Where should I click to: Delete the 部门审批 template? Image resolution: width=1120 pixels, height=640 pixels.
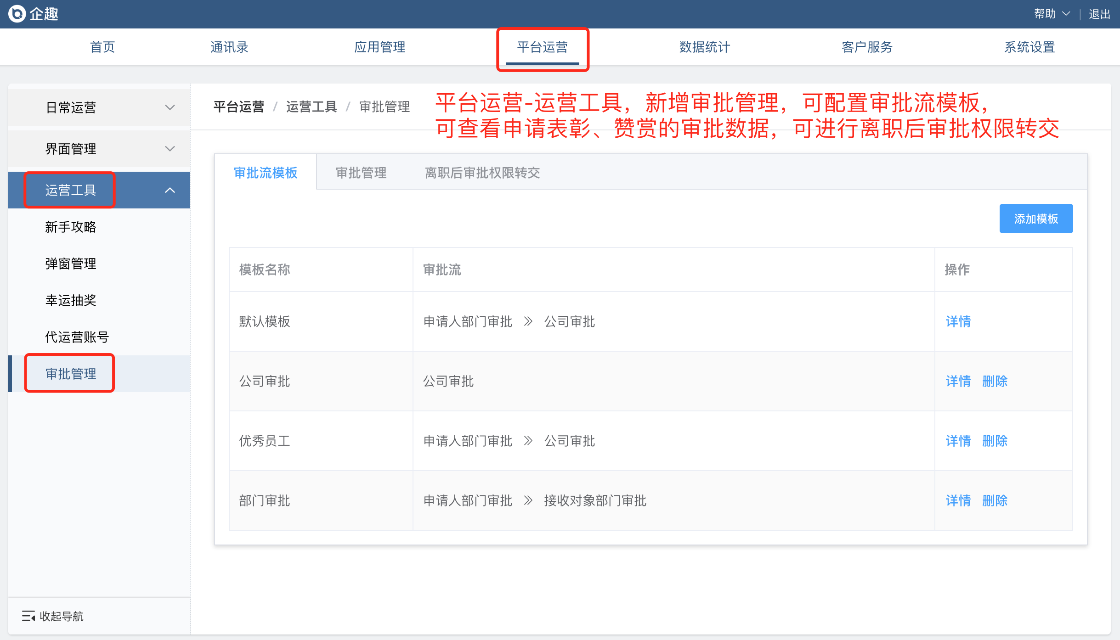click(995, 500)
